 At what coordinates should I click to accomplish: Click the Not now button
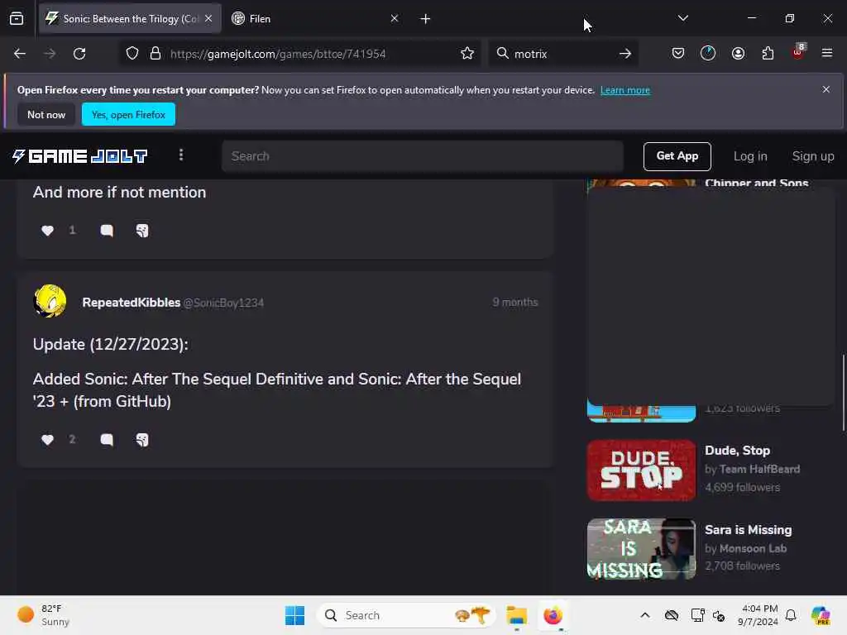tap(46, 114)
